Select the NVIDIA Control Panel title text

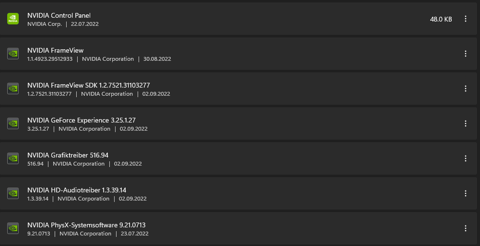[x=59, y=15]
